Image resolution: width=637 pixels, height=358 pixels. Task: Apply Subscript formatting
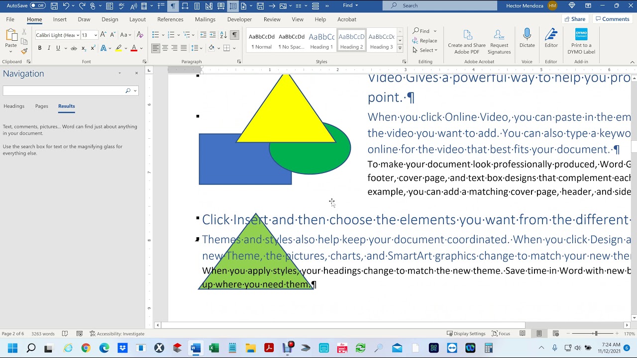click(x=83, y=48)
